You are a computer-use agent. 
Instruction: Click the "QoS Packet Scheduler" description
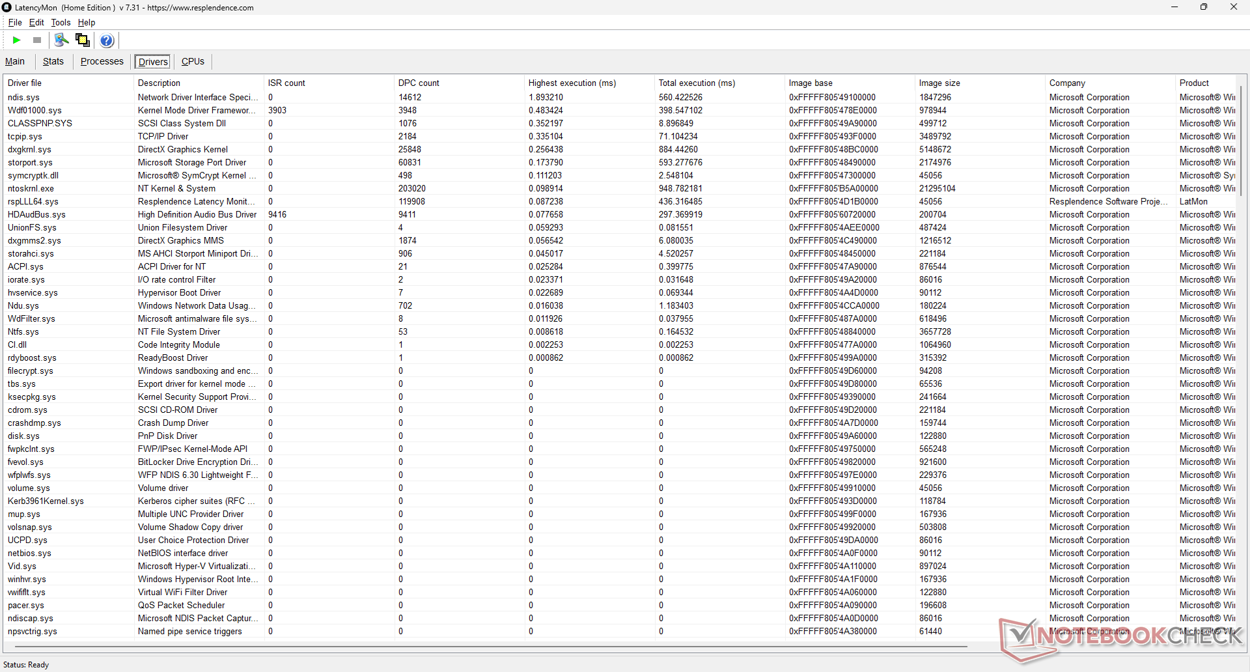[181, 605]
